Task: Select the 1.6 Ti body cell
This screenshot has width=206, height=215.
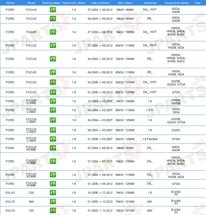Action: [150, 110]
